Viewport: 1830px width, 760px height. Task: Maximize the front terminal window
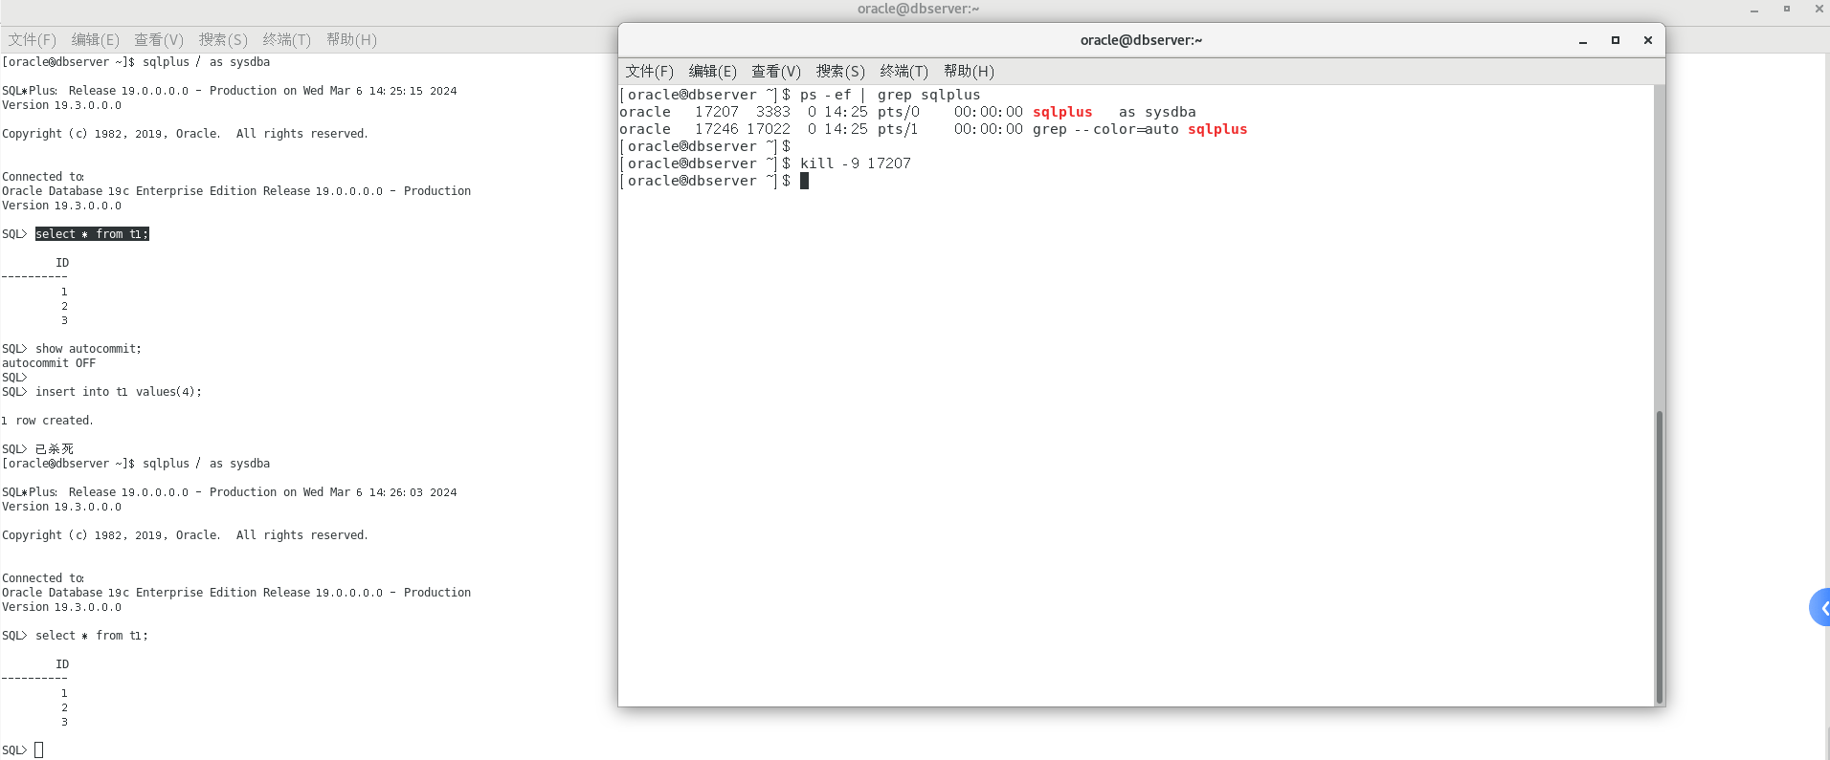point(1616,40)
